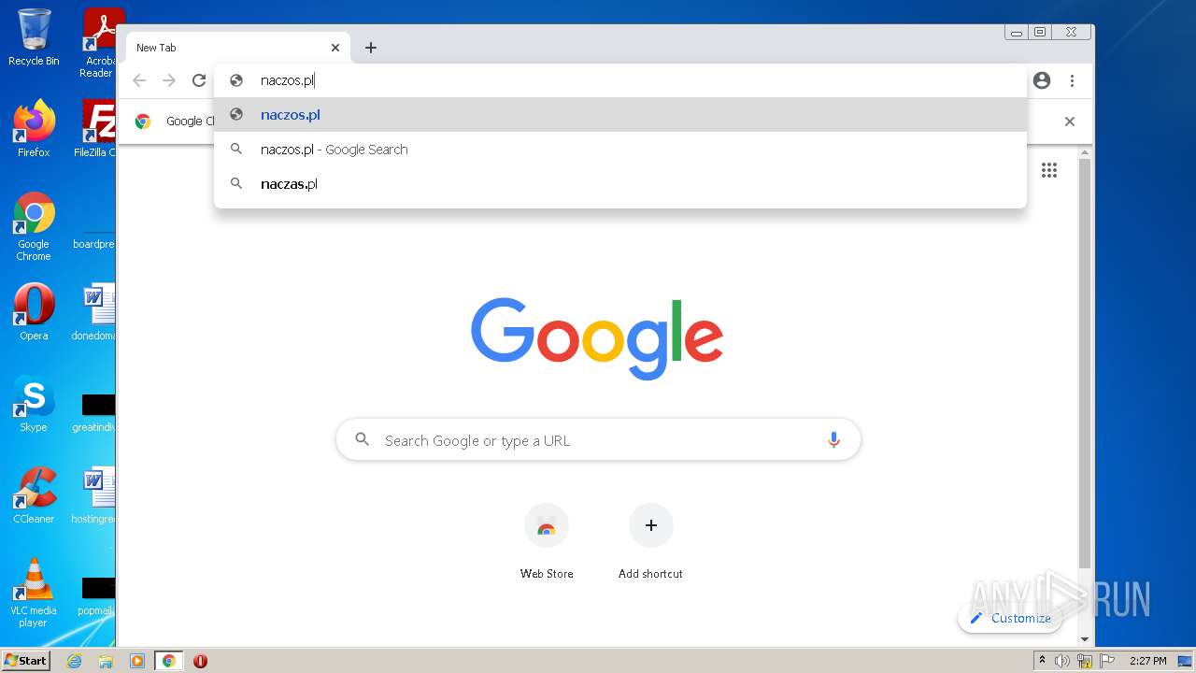This screenshot has width=1196, height=673.
Task: Click the Customize button
Action: [x=1010, y=618]
